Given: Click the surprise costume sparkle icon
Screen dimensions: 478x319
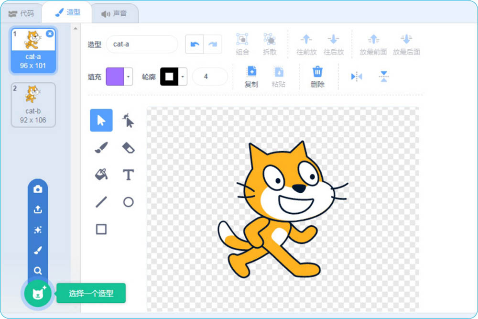Looking at the screenshot, I should click(x=38, y=230).
